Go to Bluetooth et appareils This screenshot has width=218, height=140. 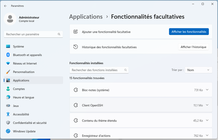33,55
